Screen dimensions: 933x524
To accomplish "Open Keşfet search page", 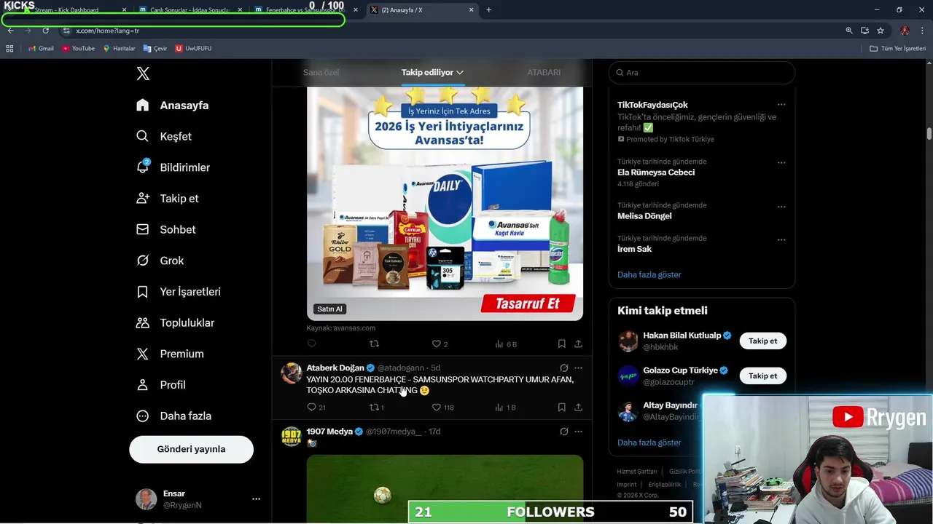I will 164,136.
